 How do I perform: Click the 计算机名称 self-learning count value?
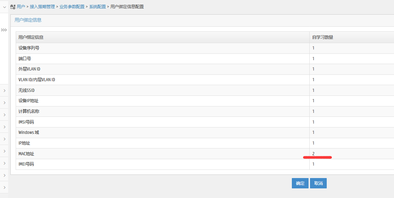pos(314,111)
